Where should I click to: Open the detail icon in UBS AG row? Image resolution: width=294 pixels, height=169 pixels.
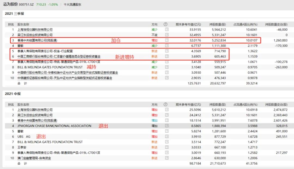click(x=167, y=137)
